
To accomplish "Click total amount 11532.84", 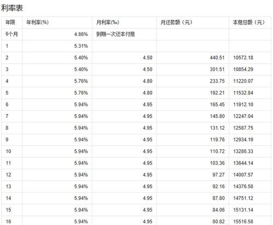I will (x=243, y=93).
